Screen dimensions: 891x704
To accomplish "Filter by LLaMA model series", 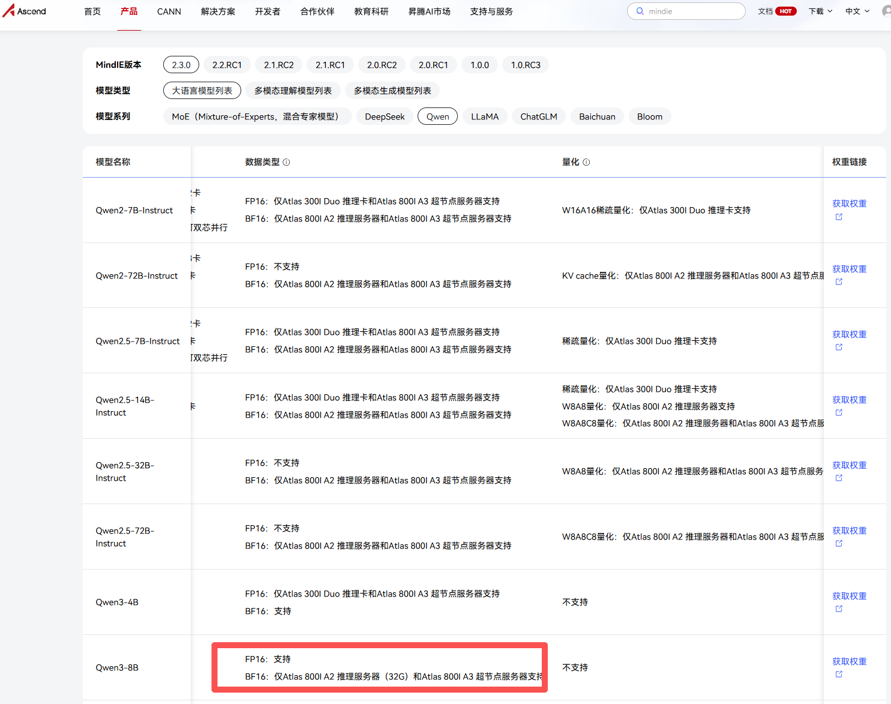I will [x=485, y=116].
